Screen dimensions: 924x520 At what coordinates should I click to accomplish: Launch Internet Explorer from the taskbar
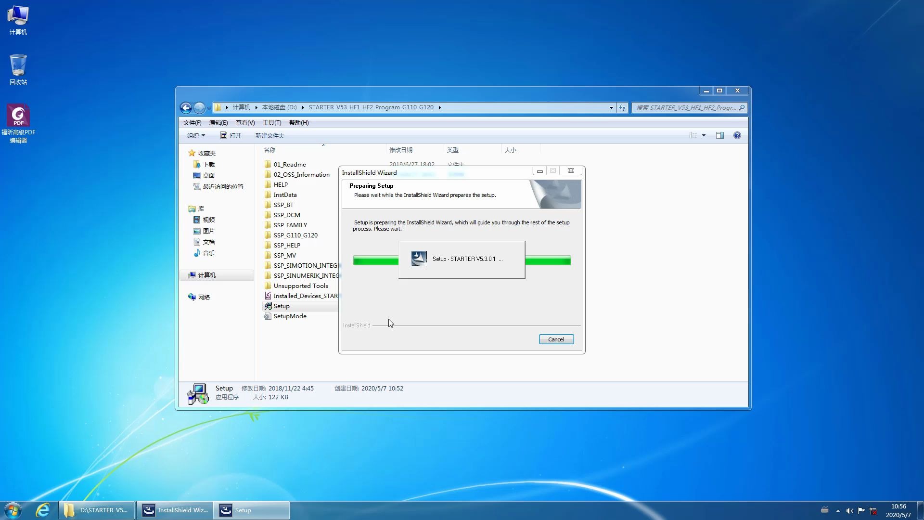(x=43, y=510)
